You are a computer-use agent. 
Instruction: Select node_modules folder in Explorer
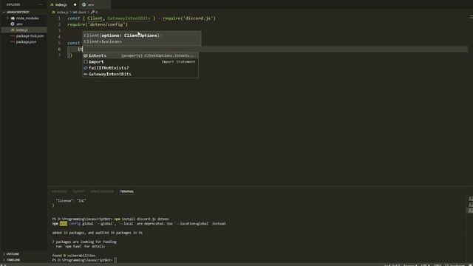(x=27, y=18)
